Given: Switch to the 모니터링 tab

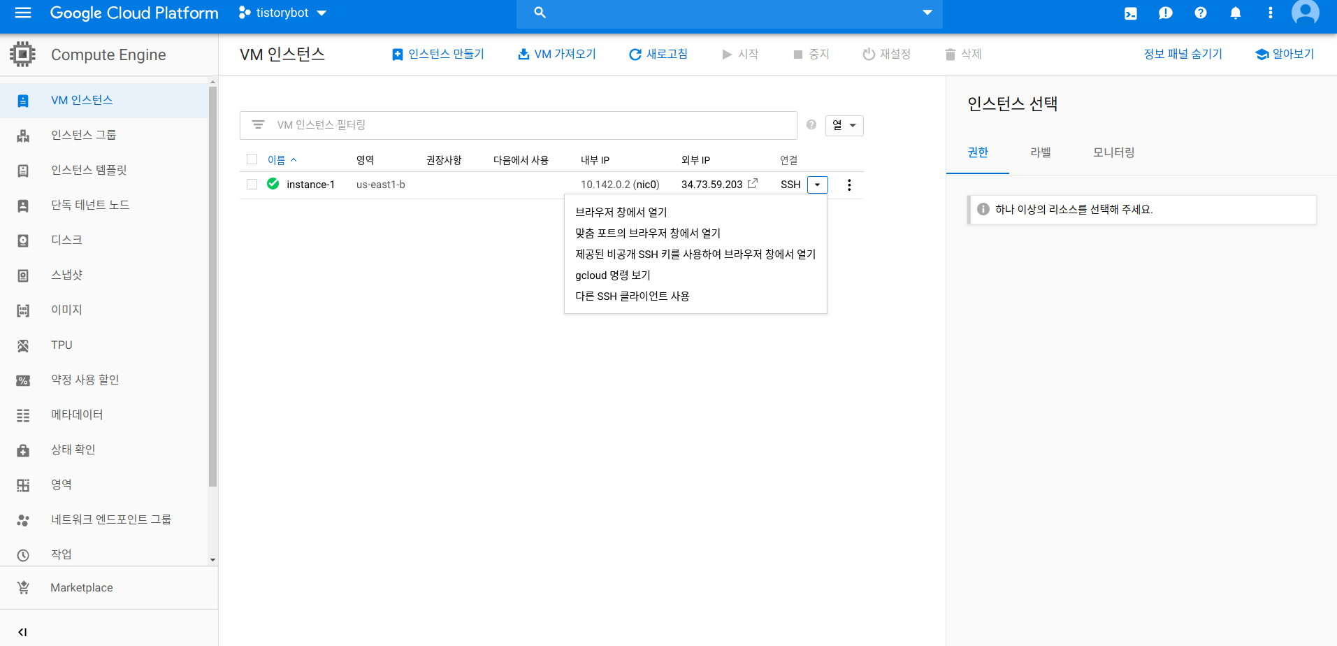Looking at the screenshot, I should (1113, 152).
